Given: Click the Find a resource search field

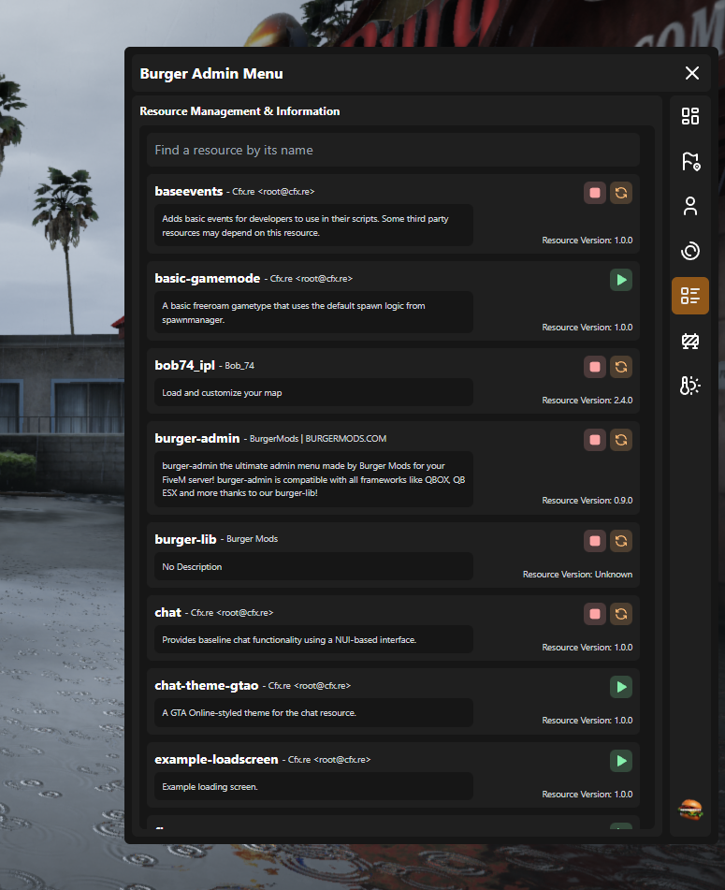Looking at the screenshot, I should (x=393, y=150).
